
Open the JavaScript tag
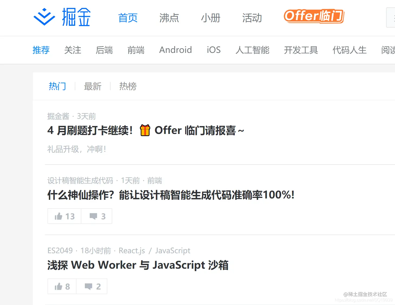click(x=173, y=251)
